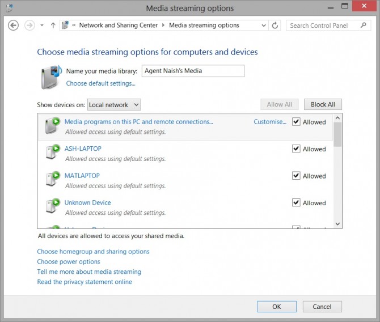Click the media library name field

[x=193, y=71]
